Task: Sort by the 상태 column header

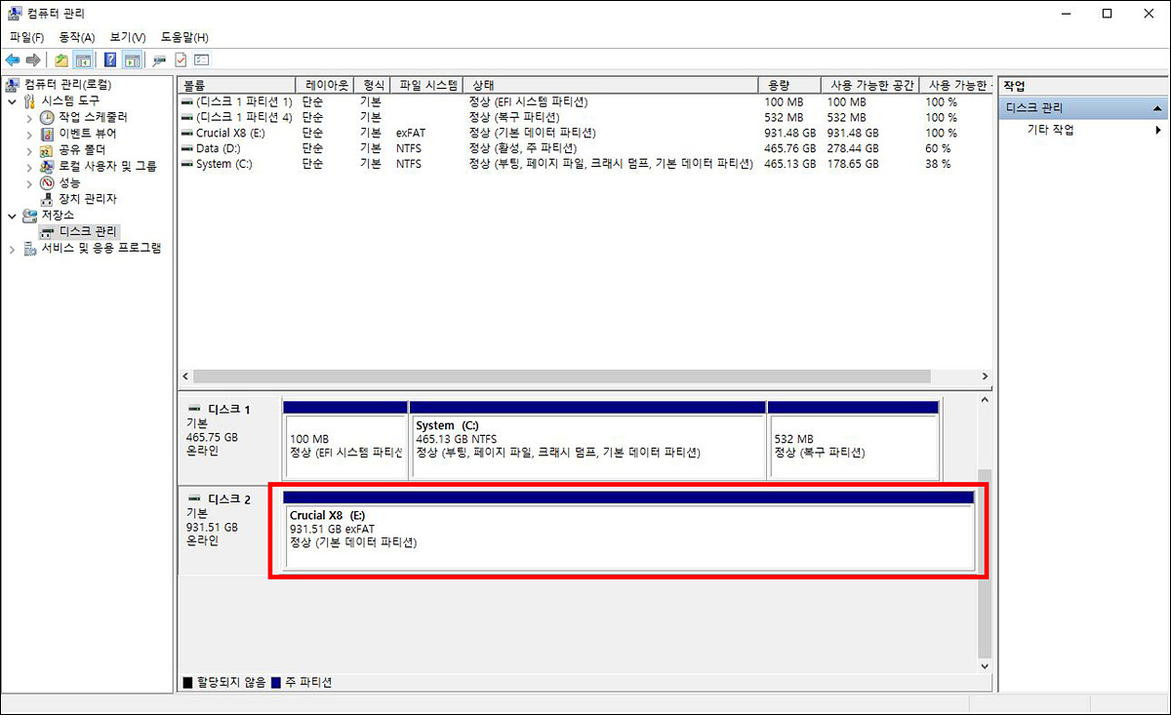Action: click(x=612, y=86)
